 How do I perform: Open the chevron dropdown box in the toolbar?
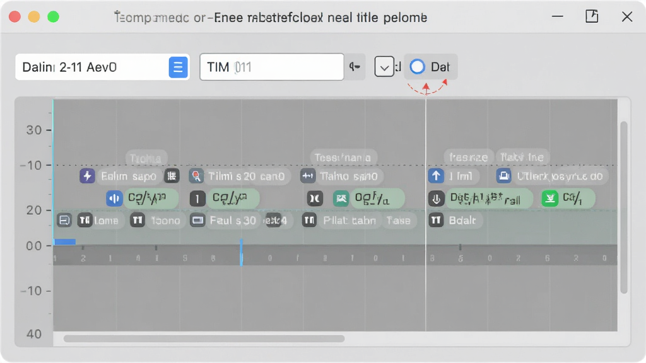[x=384, y=67]
